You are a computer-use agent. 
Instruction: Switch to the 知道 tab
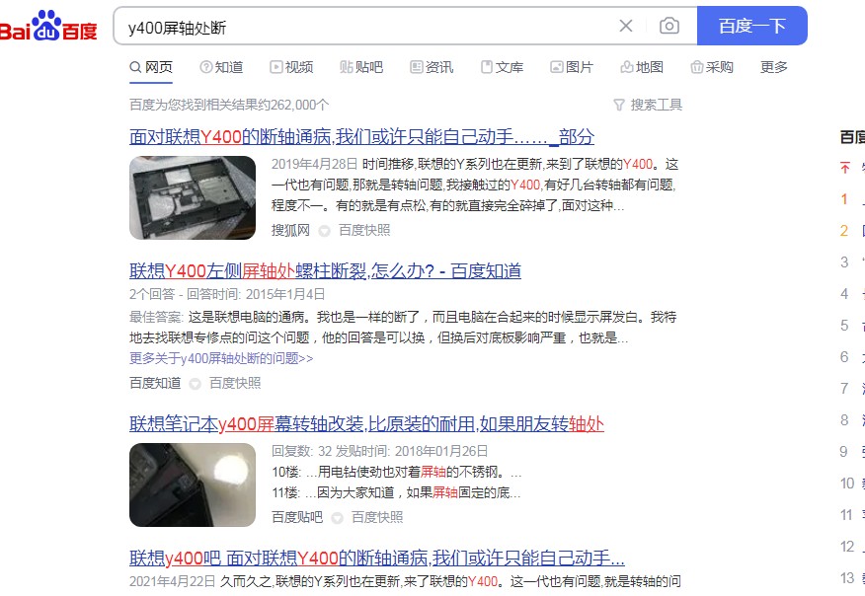click(x=221, y=67)
